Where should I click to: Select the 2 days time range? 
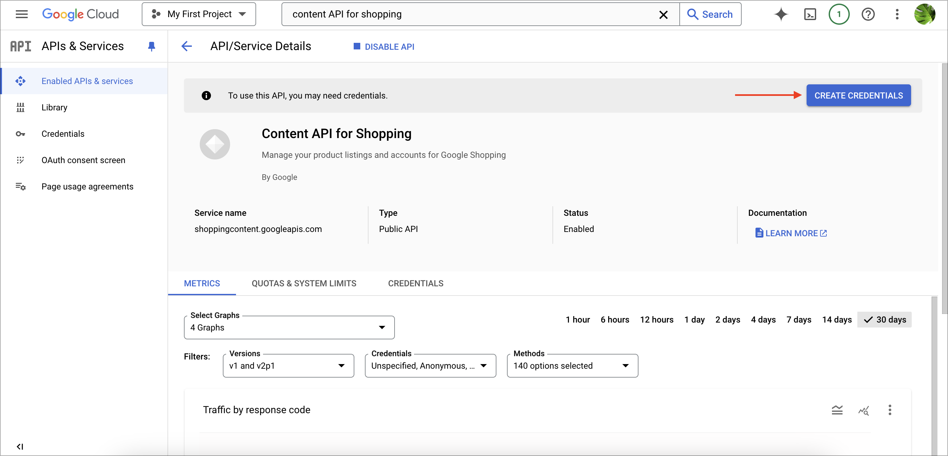tap(727, 320)
